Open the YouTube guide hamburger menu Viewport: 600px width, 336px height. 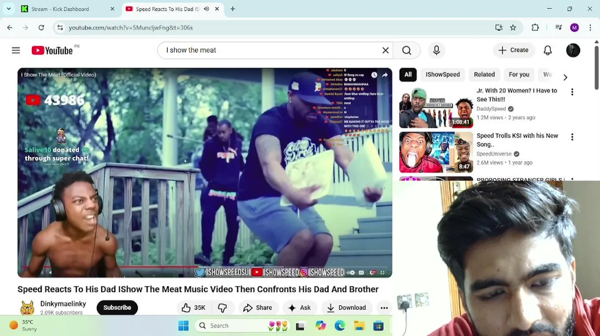click(16, 50)
